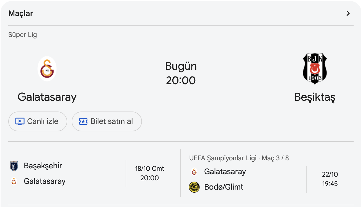Viewport: 363px width, 207px height.
Task: Click small Galatasaray logo in Champions League fixture
Action: point(194,172)
